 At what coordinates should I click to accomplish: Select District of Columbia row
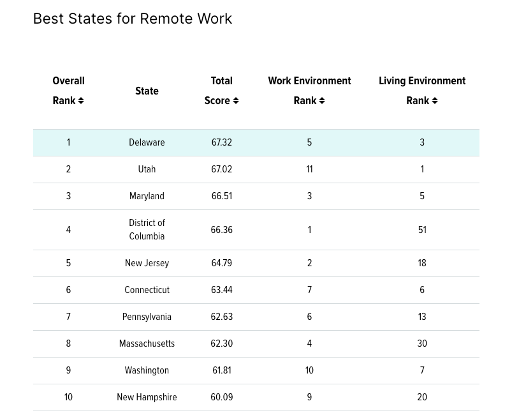point(147,230)
